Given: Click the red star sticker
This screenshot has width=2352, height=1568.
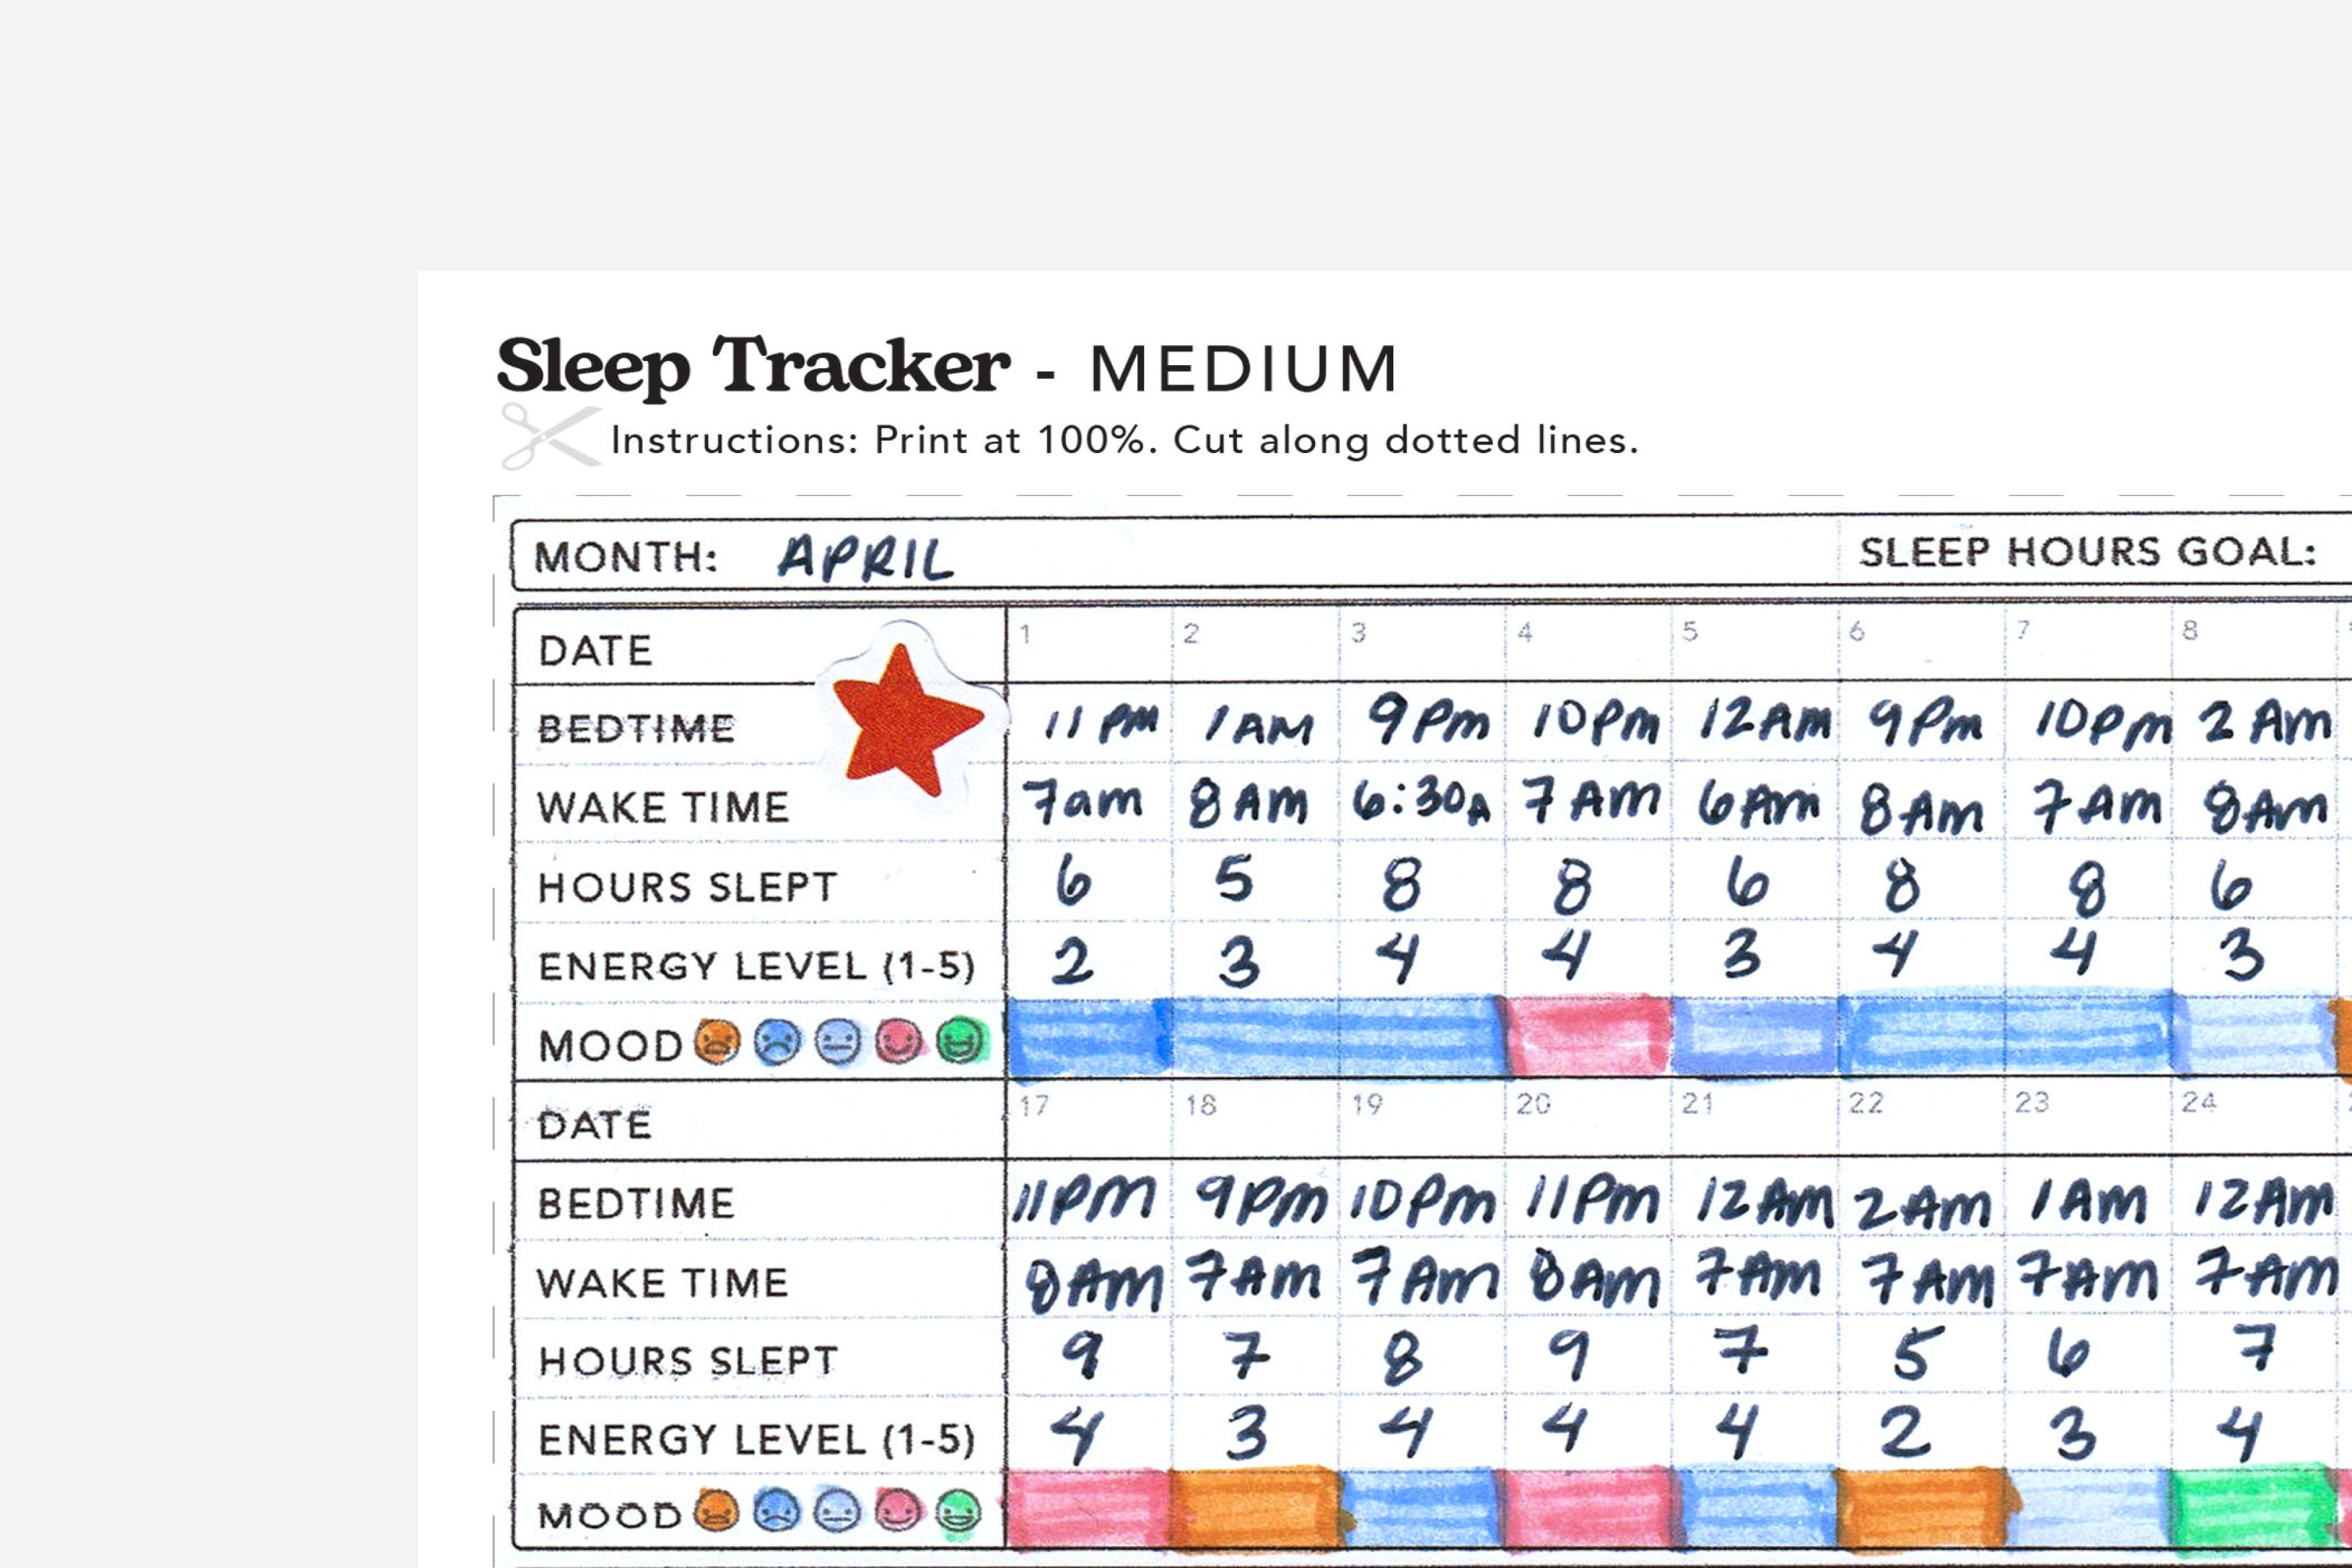Looking at the screenshot, I should [905, 720].
